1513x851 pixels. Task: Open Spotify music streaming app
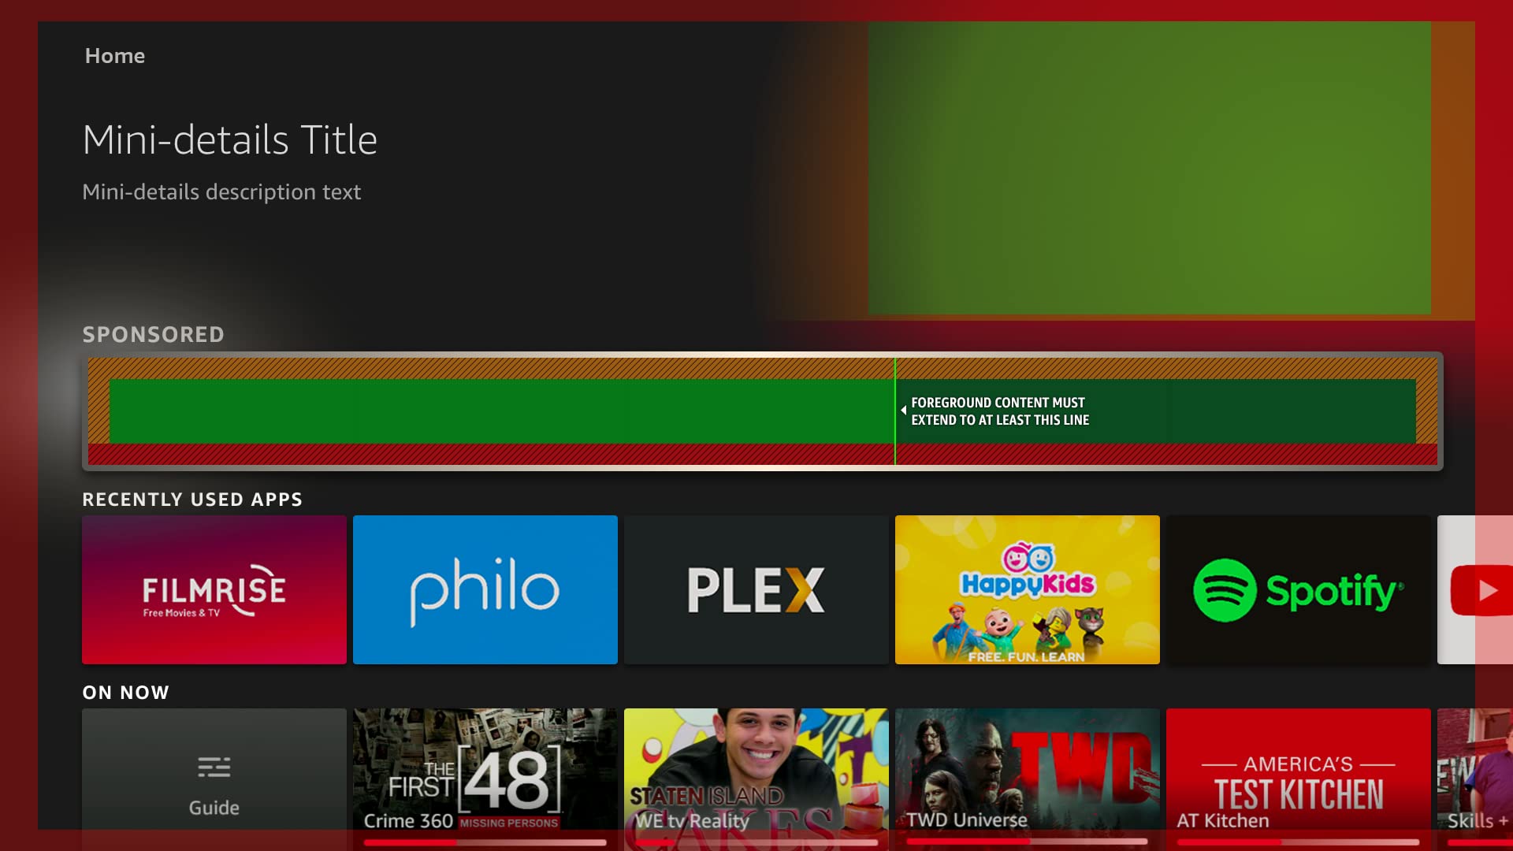[x=1297, y=589]
